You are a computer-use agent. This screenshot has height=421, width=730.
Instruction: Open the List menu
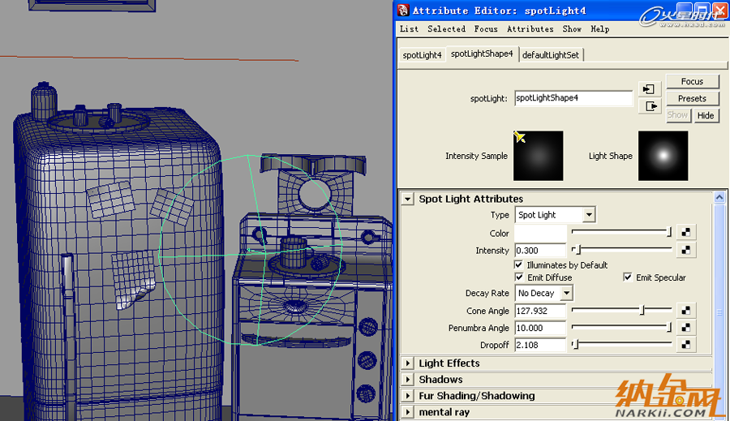[x=410, y=29]
